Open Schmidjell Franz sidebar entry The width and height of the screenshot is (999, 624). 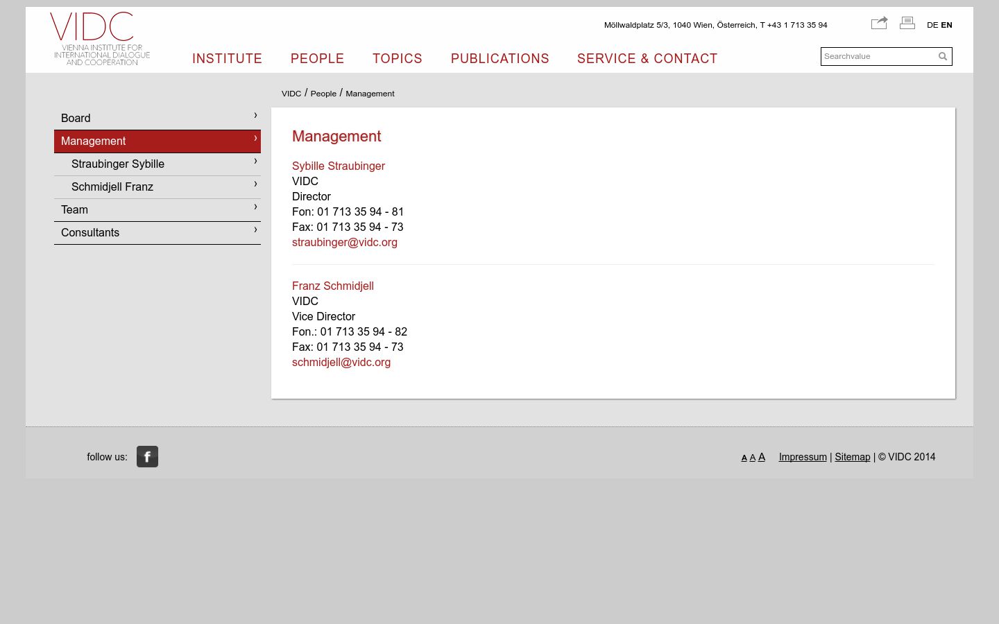coord(157,187)
